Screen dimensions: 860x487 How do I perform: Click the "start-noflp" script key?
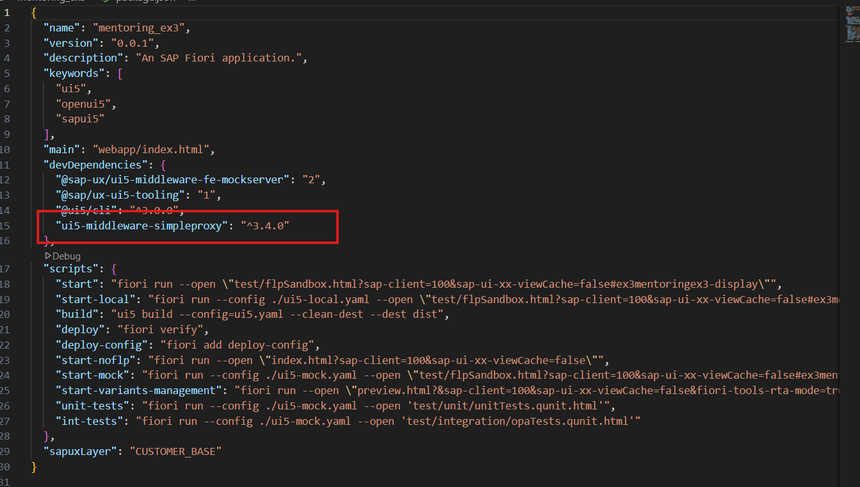coord(95,360)
